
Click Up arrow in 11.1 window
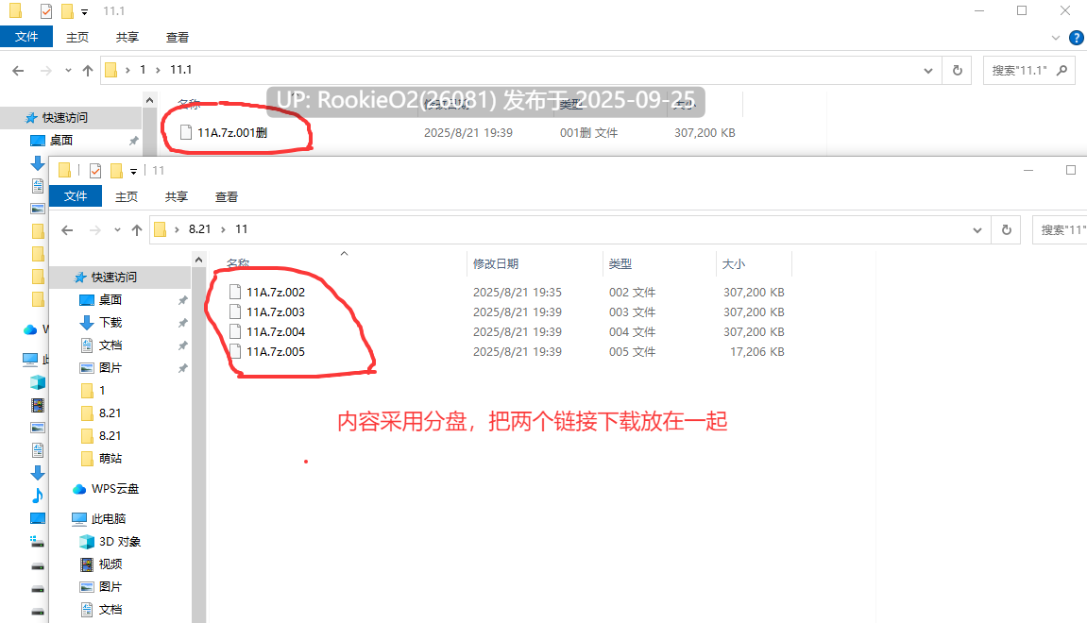coord(87,70)
